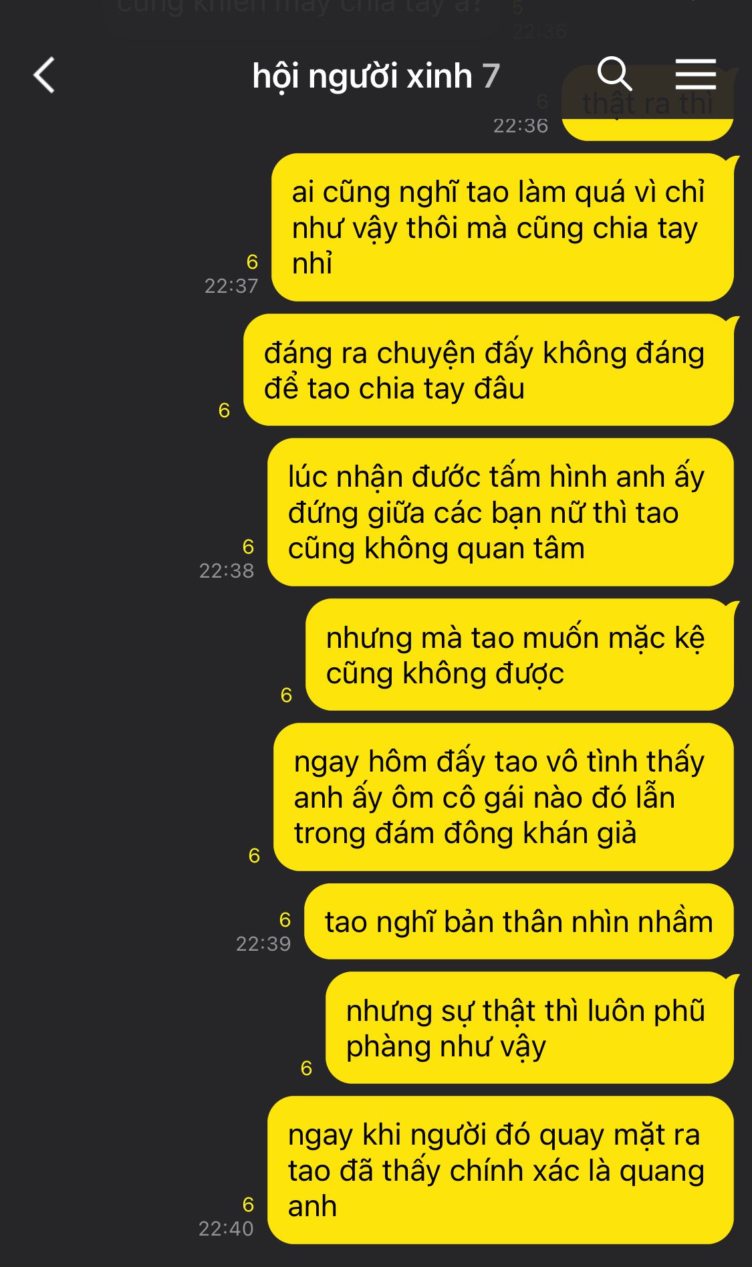752x1267 pixels.
Task: Select message starting 'ai cũng nghĩ tao làm quá'
Action: pyautogui.click(x=502, y=227)
